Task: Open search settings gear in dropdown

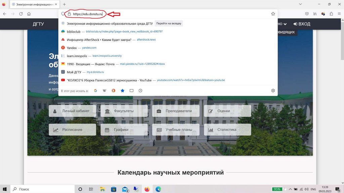Action: click(273, 91)
